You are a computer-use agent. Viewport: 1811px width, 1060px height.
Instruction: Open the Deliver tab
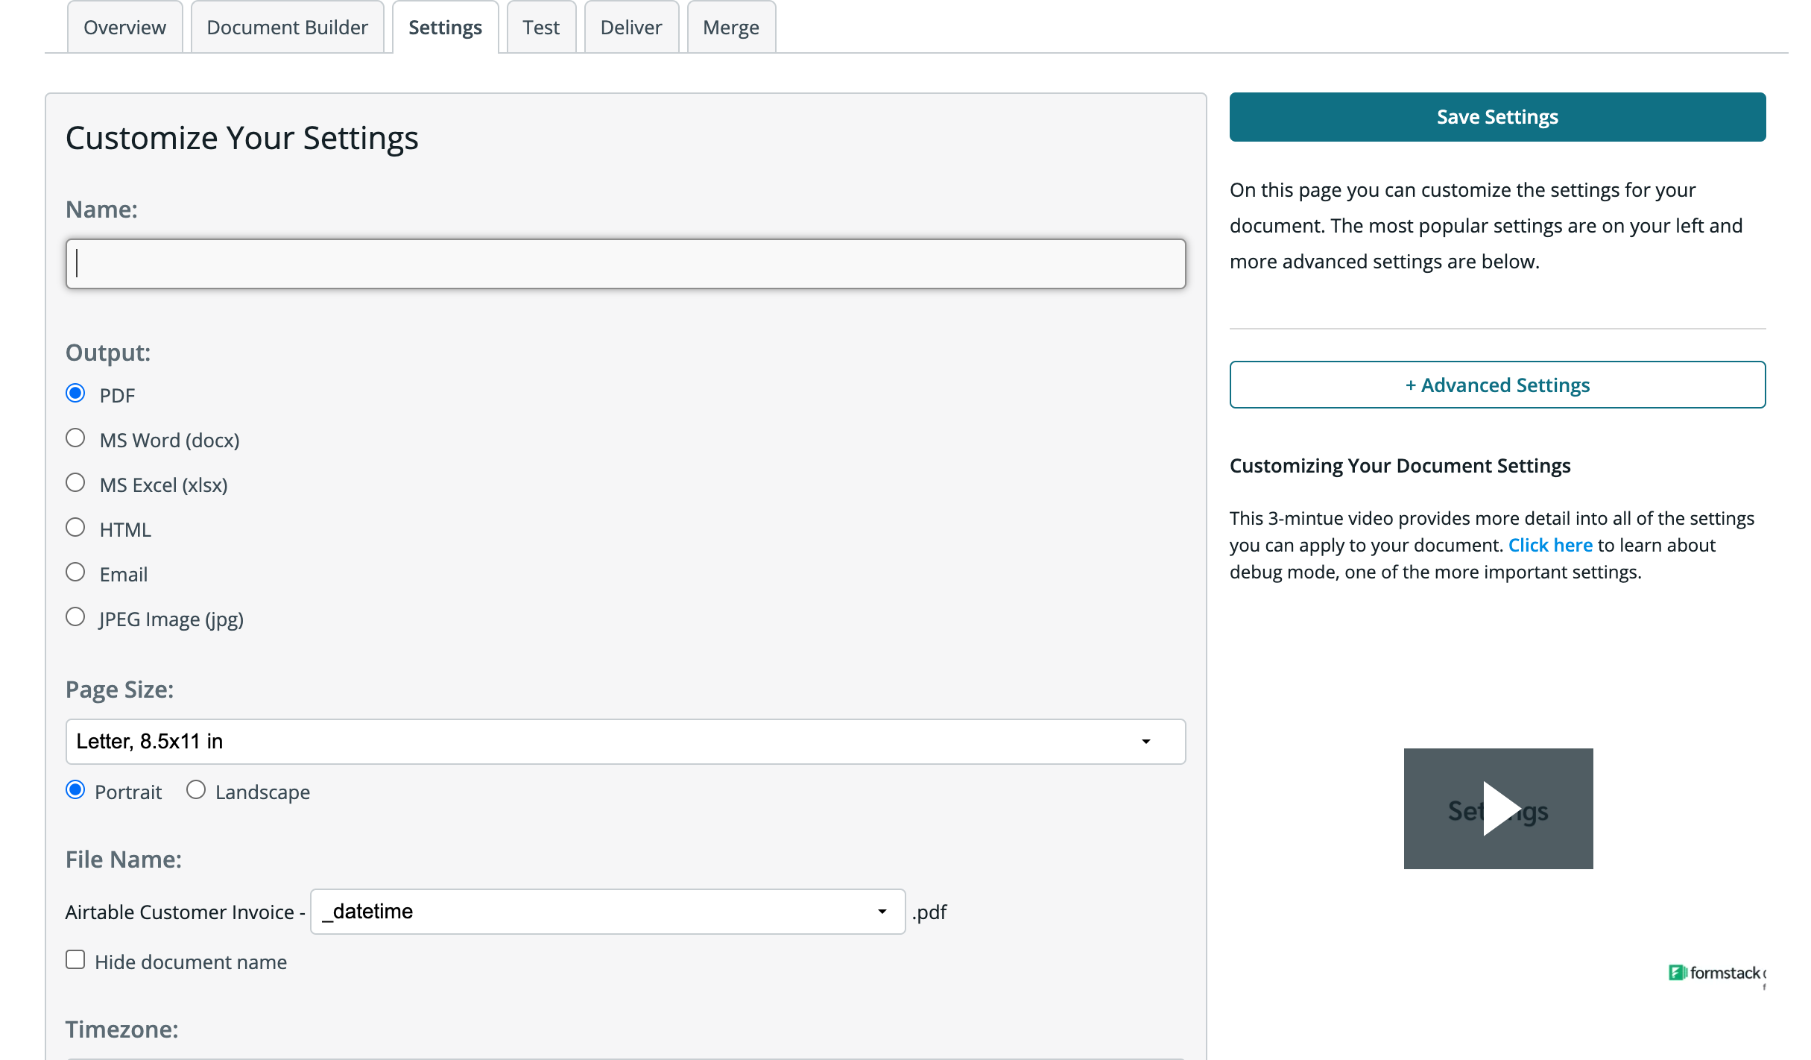pos(630,28)
